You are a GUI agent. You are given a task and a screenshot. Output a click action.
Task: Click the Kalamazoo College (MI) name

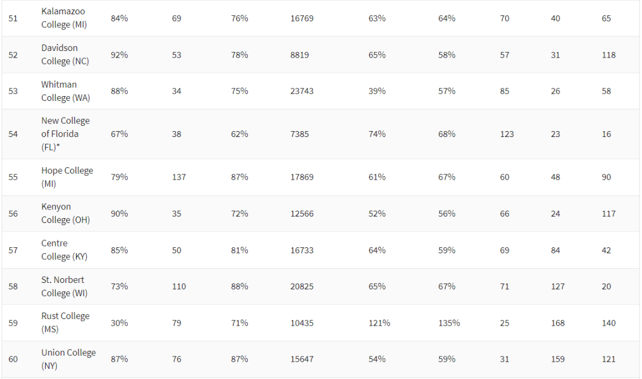[64, 18]
